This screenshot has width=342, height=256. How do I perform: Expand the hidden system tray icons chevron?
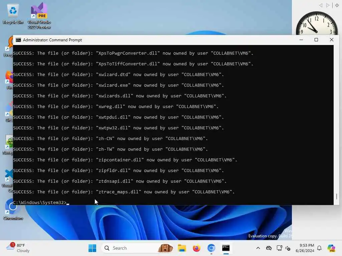[x=258, y=248]
